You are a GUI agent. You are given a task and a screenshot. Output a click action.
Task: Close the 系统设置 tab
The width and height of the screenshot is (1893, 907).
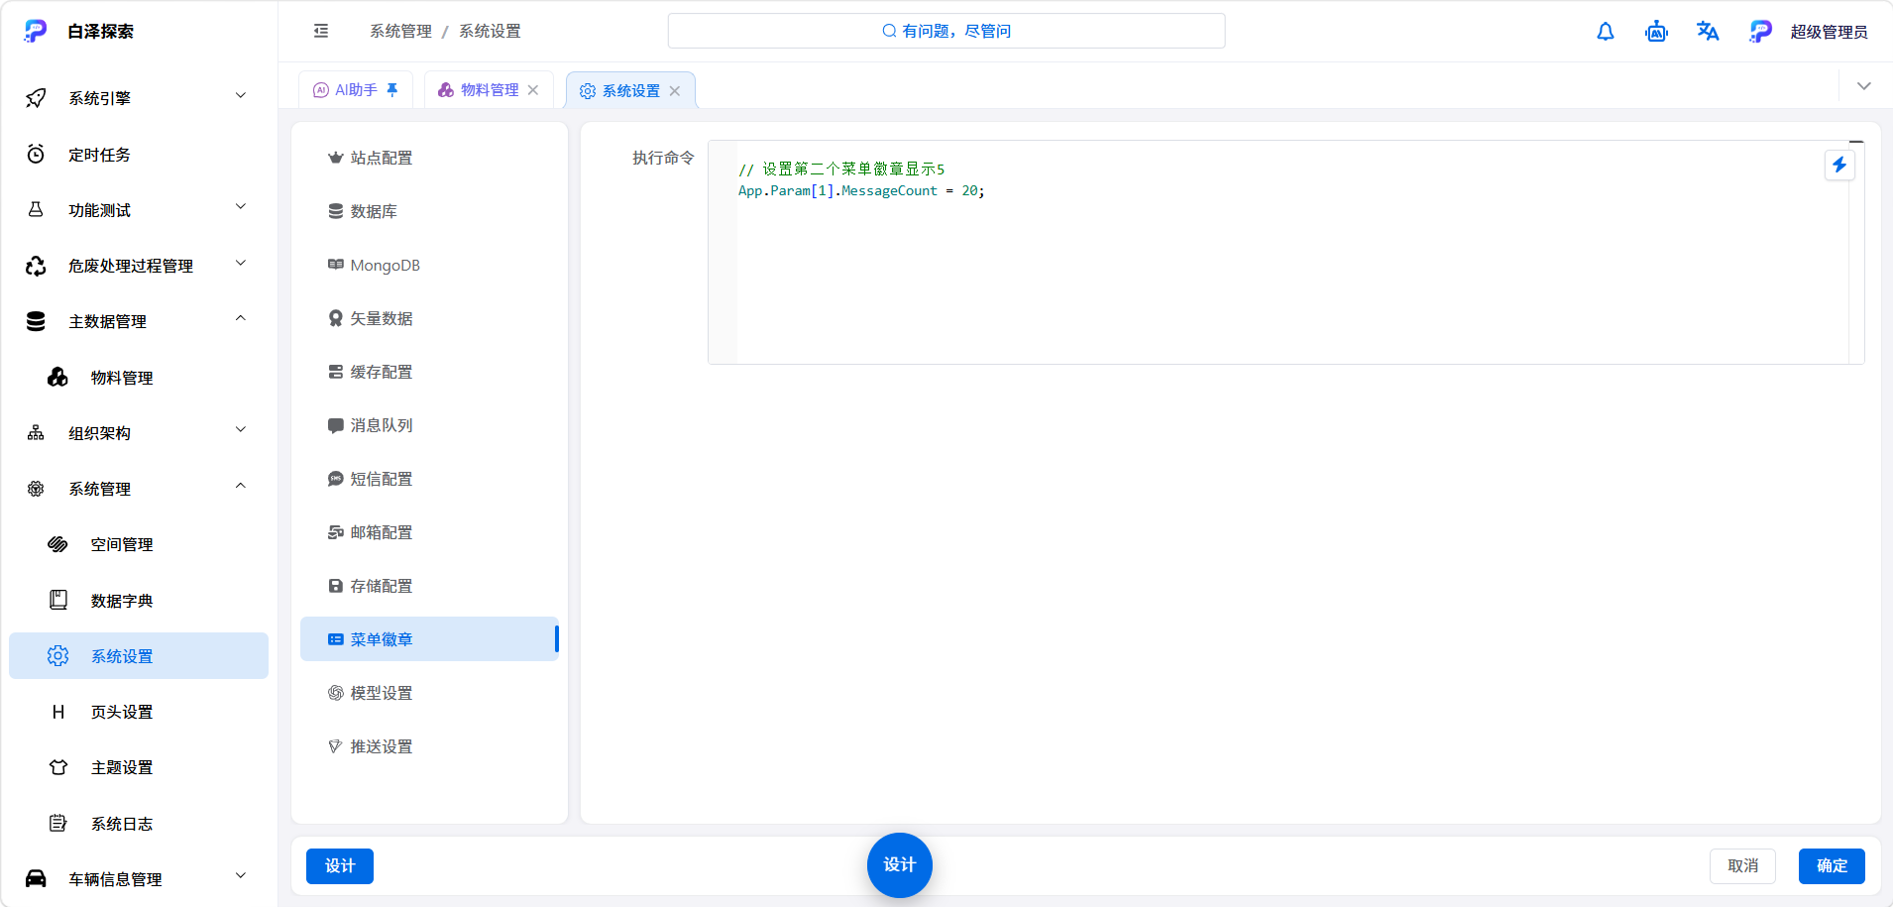click(x=675, y=91)
